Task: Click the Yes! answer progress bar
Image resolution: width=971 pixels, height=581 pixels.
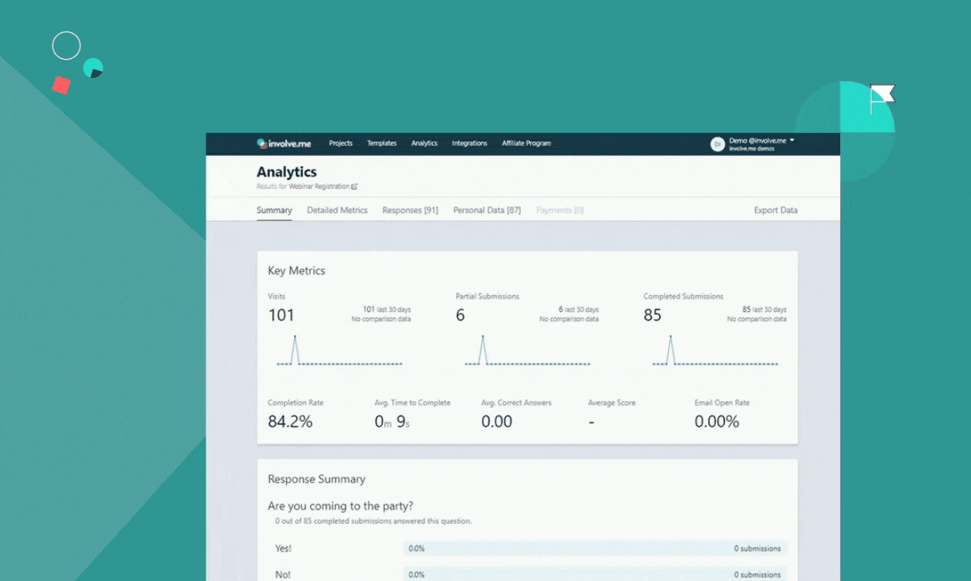Action: coord(596,548)
